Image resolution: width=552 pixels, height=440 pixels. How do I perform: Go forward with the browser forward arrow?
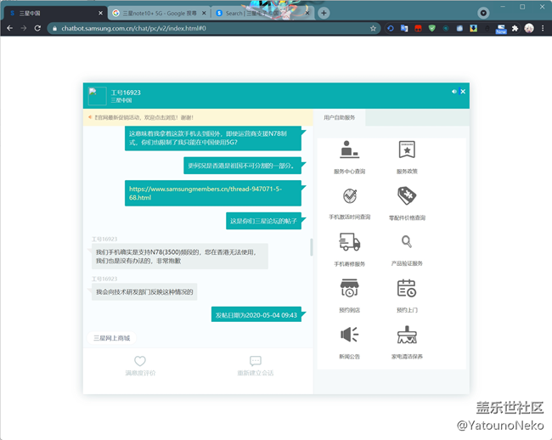point(24,28)
